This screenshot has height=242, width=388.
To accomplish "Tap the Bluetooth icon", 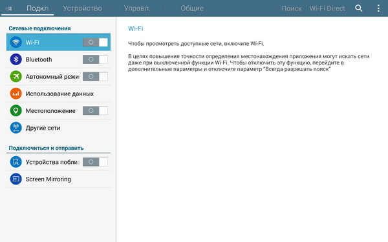I will (16, 59).
